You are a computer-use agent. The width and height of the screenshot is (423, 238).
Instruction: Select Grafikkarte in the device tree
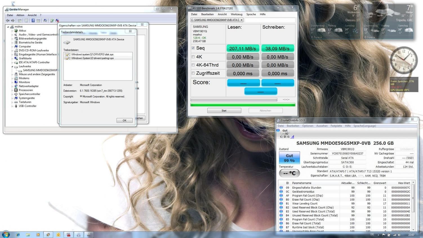pos(25,58)
